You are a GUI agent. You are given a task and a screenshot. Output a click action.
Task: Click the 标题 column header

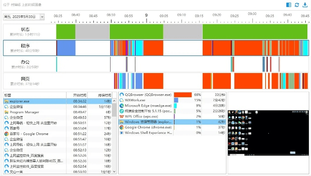(x=34, y=95)
